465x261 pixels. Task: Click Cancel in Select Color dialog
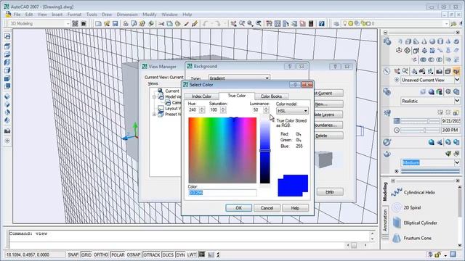tap(267, 208)
